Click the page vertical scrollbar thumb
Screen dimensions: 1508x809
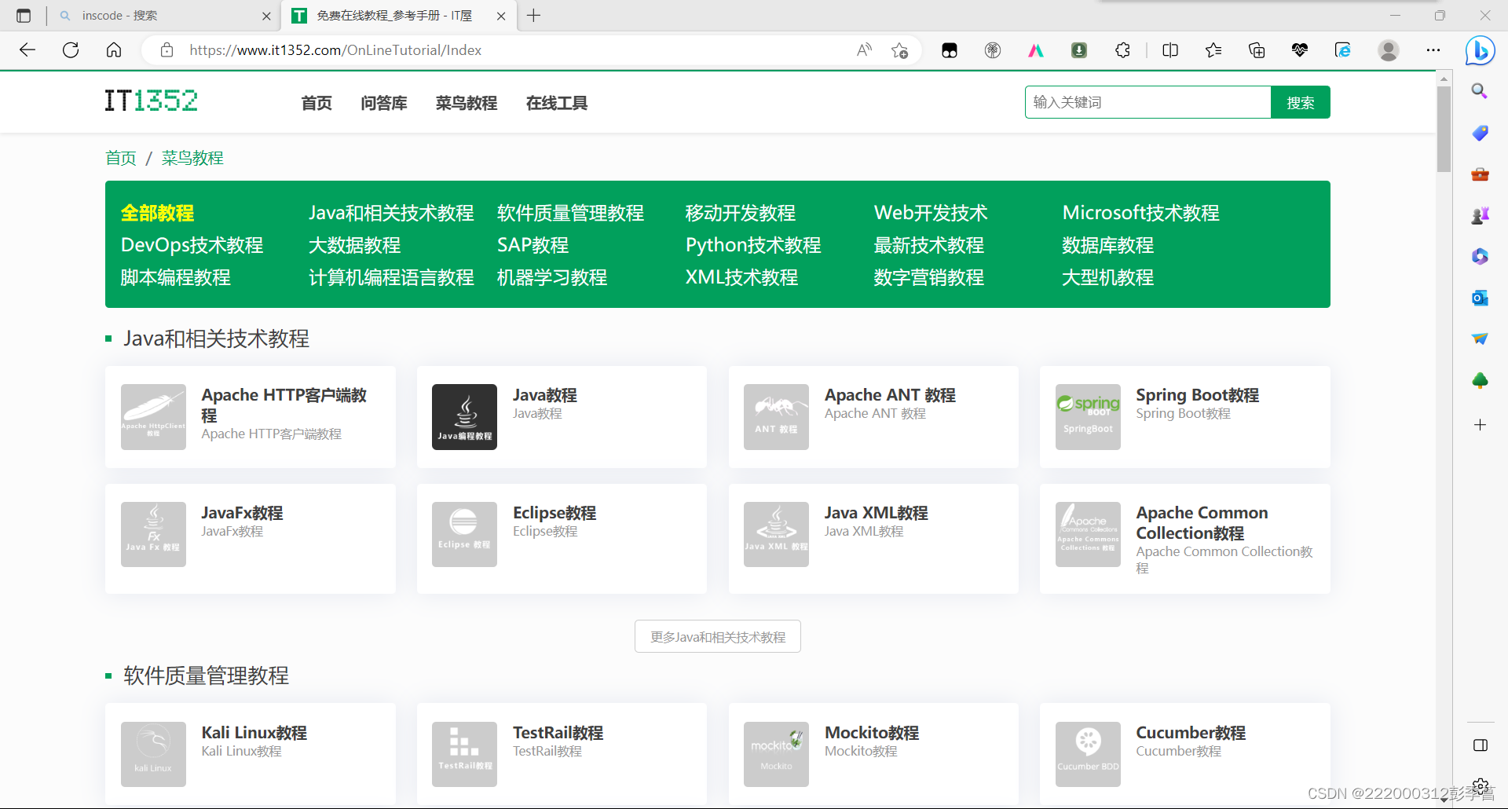click(x=1444, y=129)
